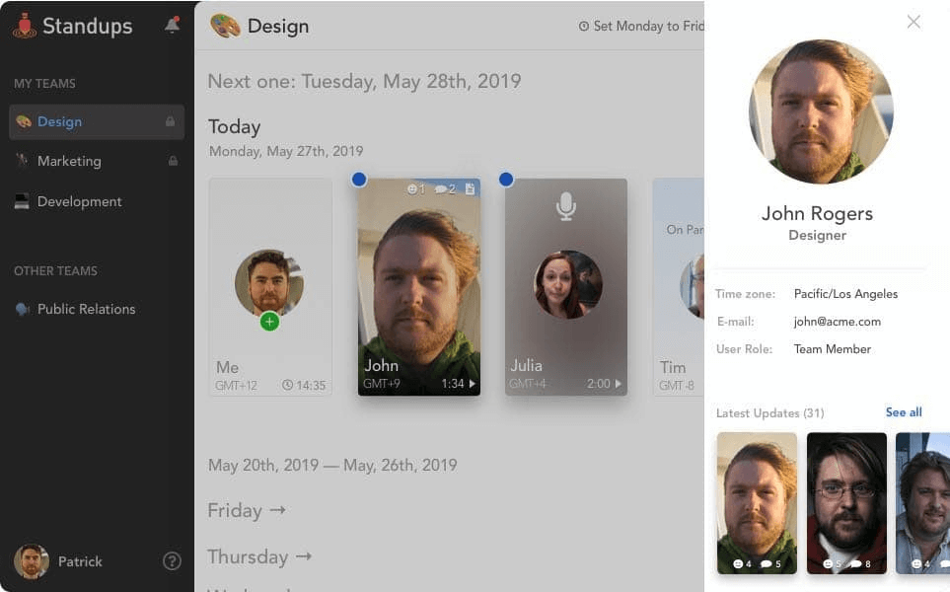950x592 pixels.
Task: Click the green plus to add update
Action: (269, 322)
